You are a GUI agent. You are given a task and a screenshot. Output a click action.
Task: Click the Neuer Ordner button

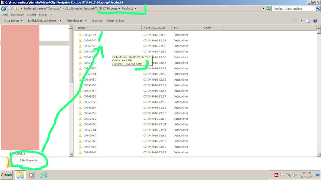pyautogui.click(x=115, y=21)
